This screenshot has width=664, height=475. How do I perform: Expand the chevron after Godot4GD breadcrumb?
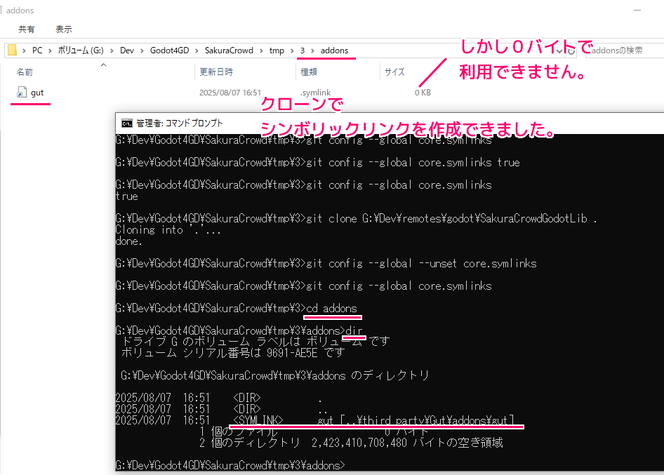click(196, 51)
